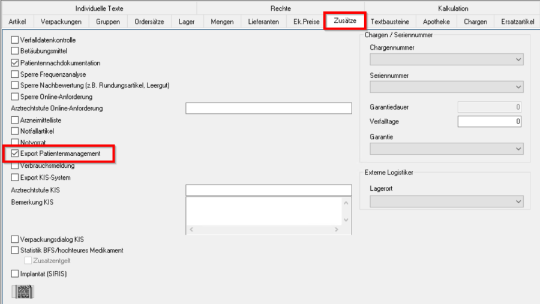Click the barcode icon button at bottom
Image resolution: width=540 pixels, height=304 pixels.
click(x=23, y=291)
